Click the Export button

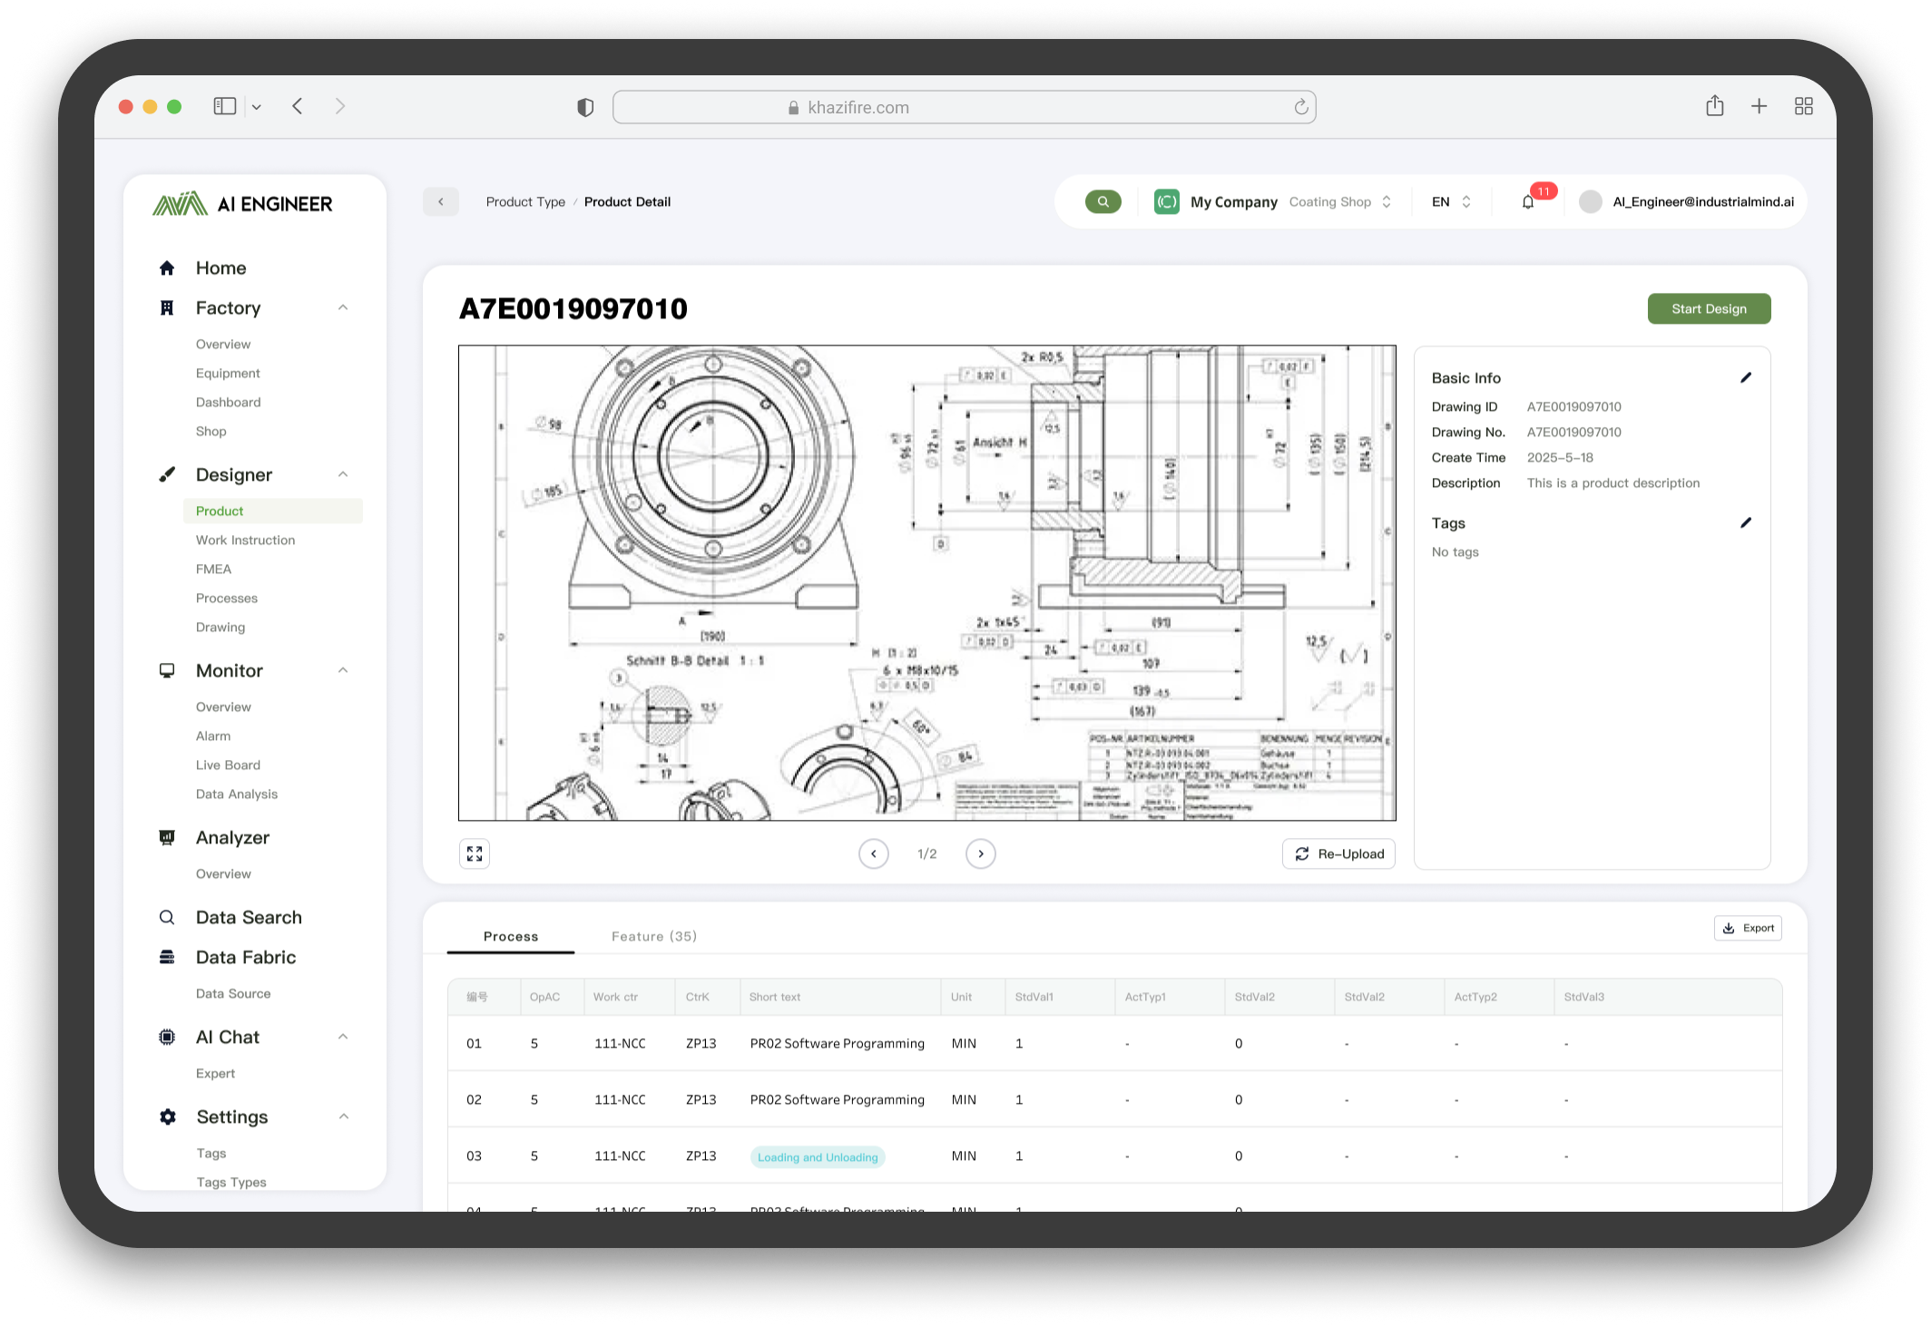1748,928
